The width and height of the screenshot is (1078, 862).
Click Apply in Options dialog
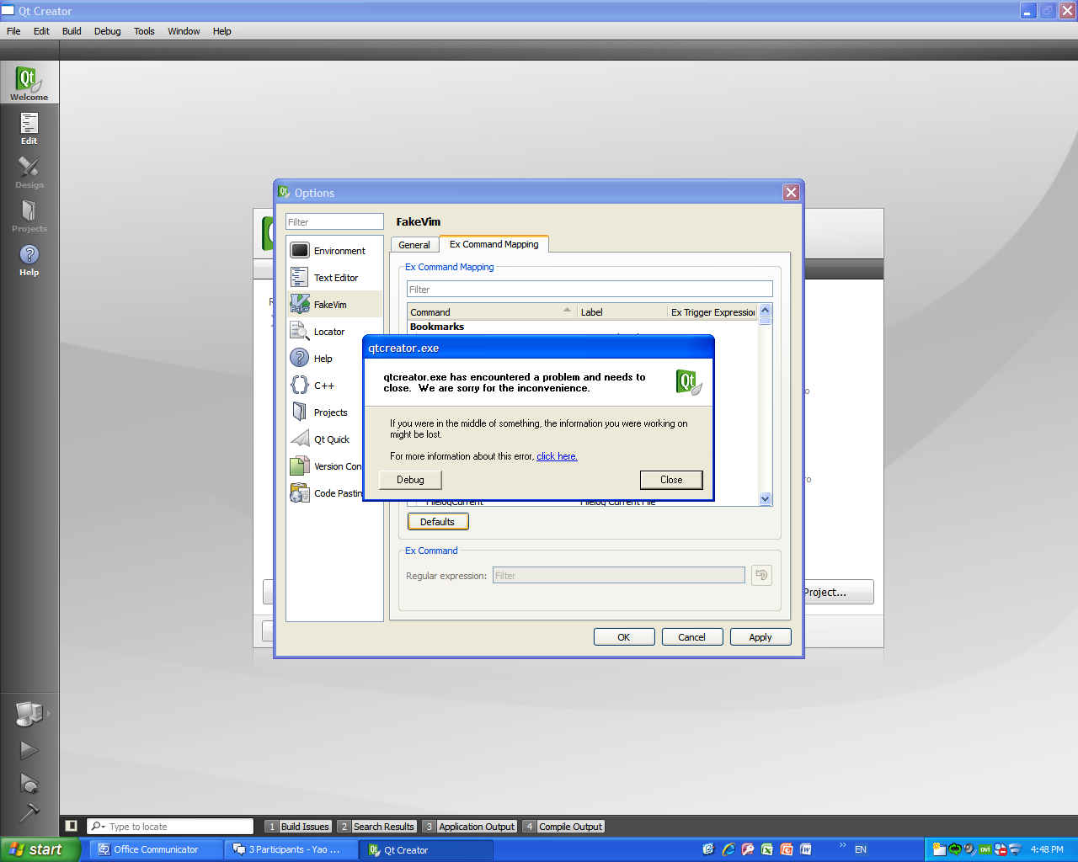(x=760, y=637)
